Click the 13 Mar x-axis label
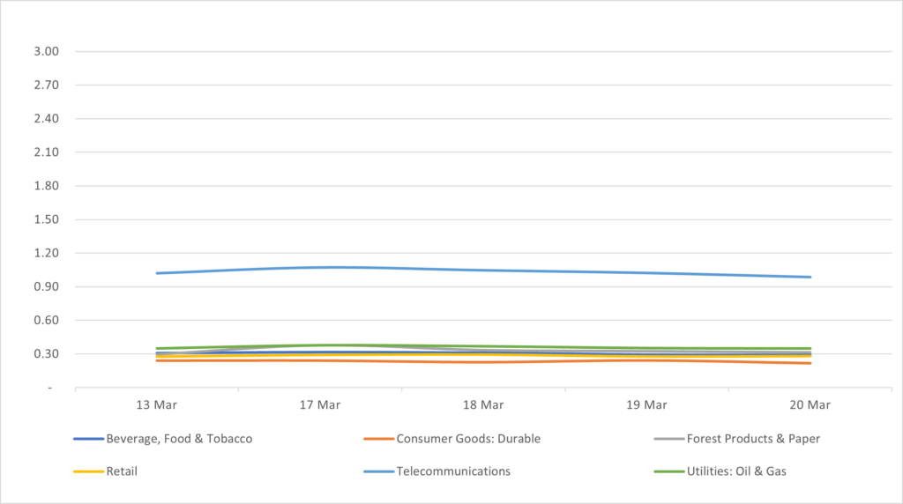The height and width of the screenshot is (504, 903). [x=157, y=405]
